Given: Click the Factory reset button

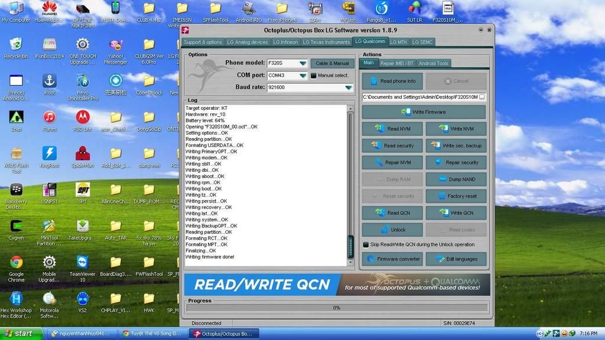Looking at the screenshot, I should [x=456, y=196].
